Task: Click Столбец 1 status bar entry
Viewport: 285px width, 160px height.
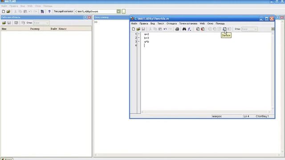Action: coord(262,116)
